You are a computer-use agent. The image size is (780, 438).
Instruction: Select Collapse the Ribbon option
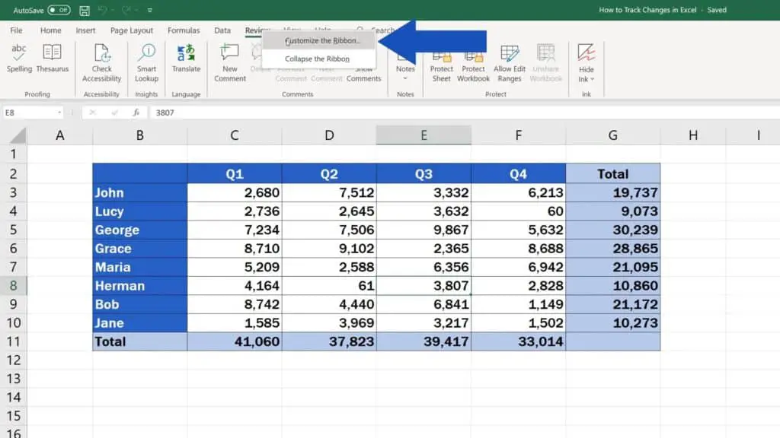[318, 59]
